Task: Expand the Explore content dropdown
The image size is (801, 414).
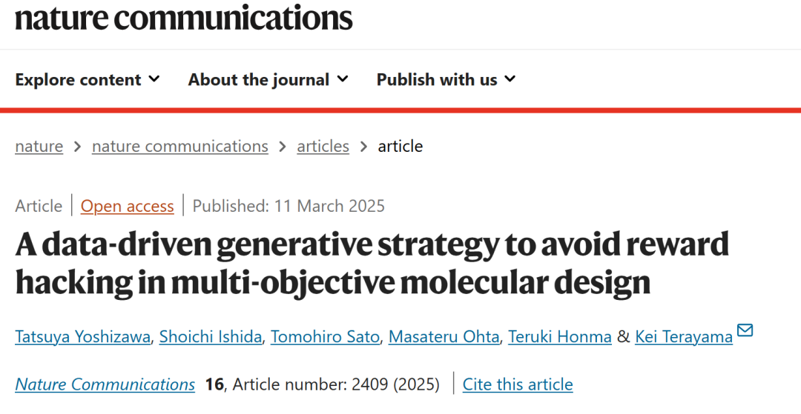Action: [x=88, y=79]
